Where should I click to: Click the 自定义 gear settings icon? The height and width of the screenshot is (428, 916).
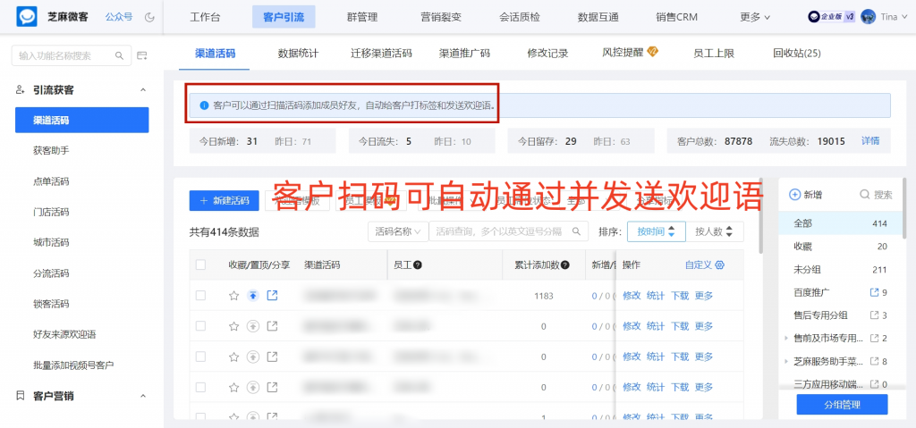pyautogui.click(x=720, y=265)
